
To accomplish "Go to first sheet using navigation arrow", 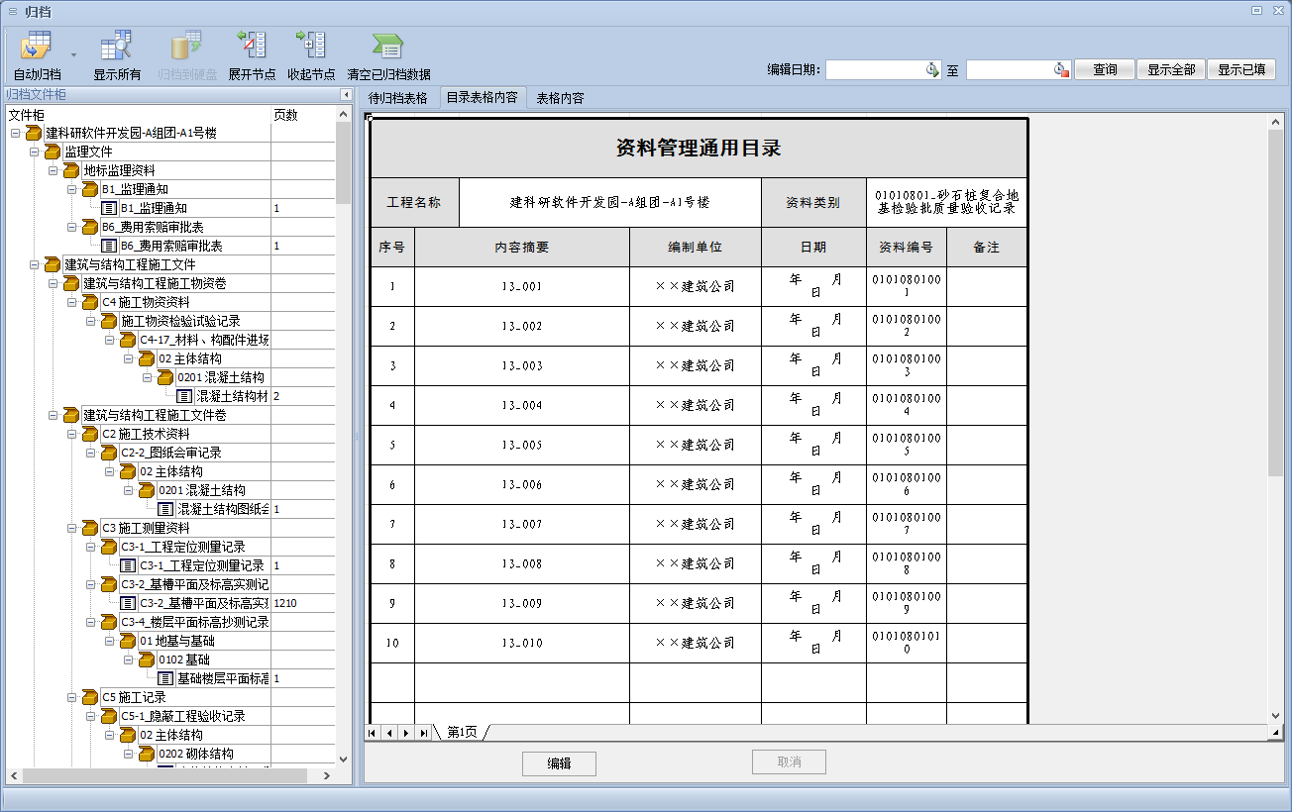I will click(x=373, y=733).
